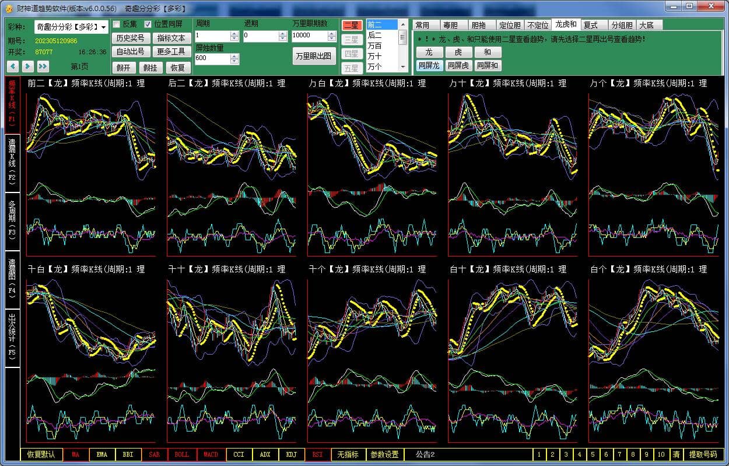Screen dimensions: 729x466
Task: Click the previous page arrow icon
Action: [x=13, y=66]
